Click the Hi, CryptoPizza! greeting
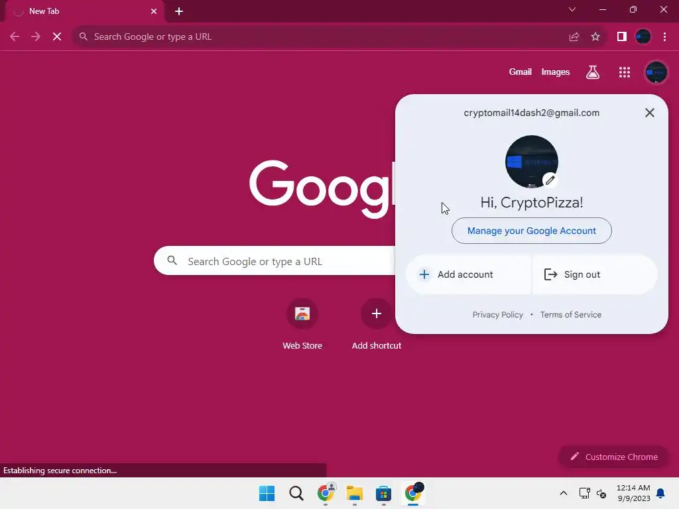679x509 pixels. (531, 203)
